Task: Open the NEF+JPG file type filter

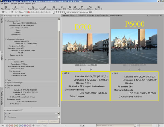Action: pyautogui.click(x=73, y=12)
